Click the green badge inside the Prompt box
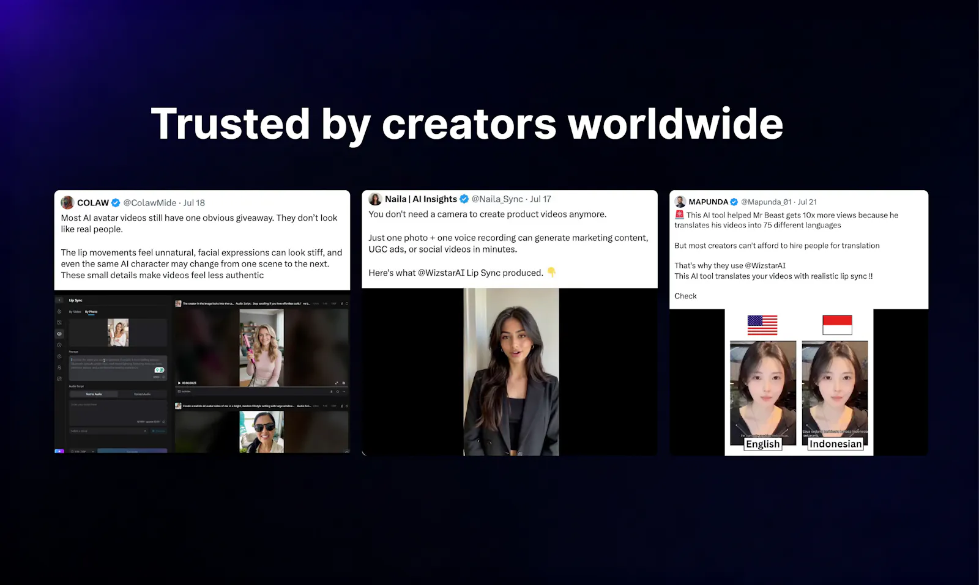 click(159, 370)
